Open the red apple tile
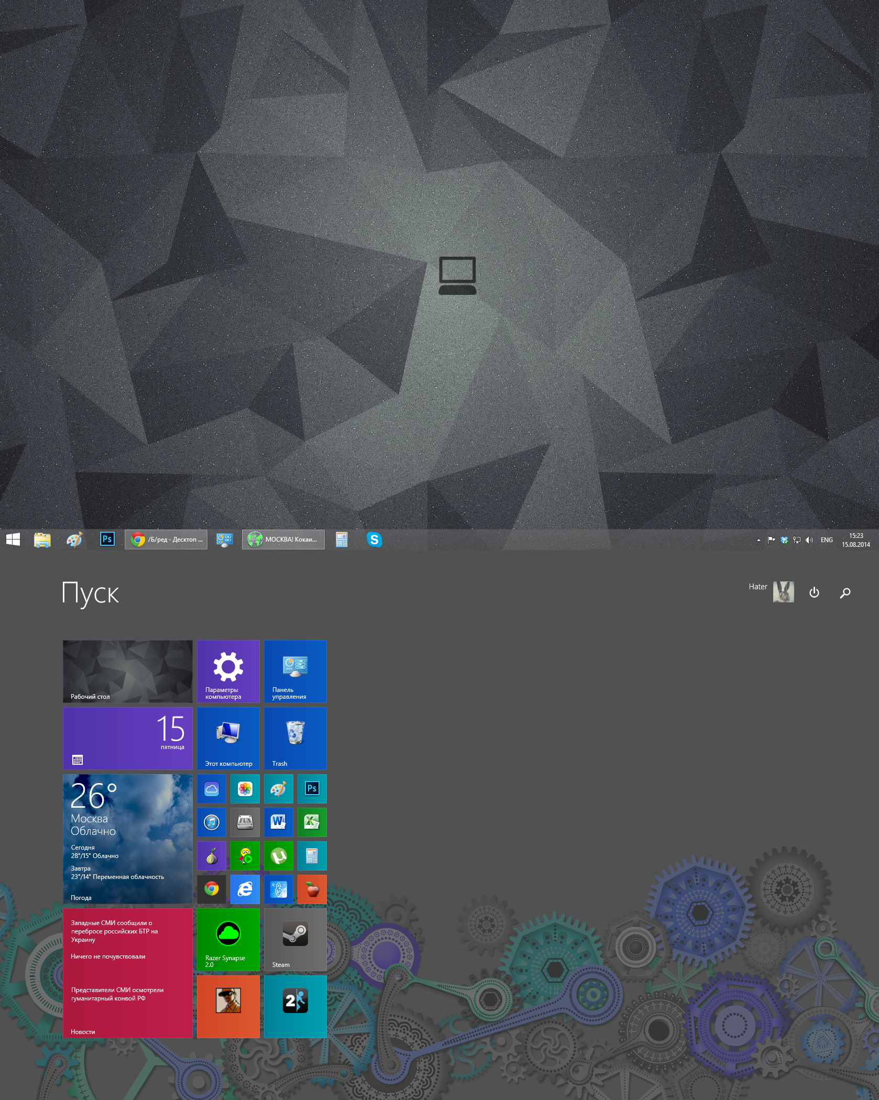Screen dimensions: 879x1100 [312, 889]
